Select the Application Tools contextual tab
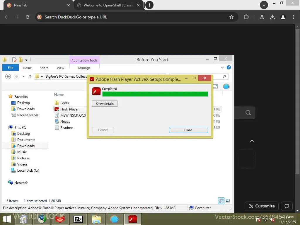 click(84, 60)
